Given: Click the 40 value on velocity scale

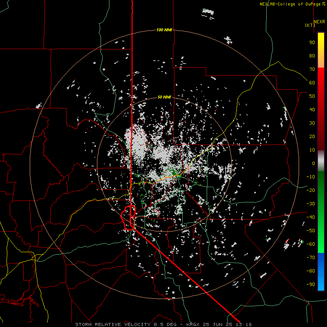Looking at the screenshot, I should (x=312, y=109).
